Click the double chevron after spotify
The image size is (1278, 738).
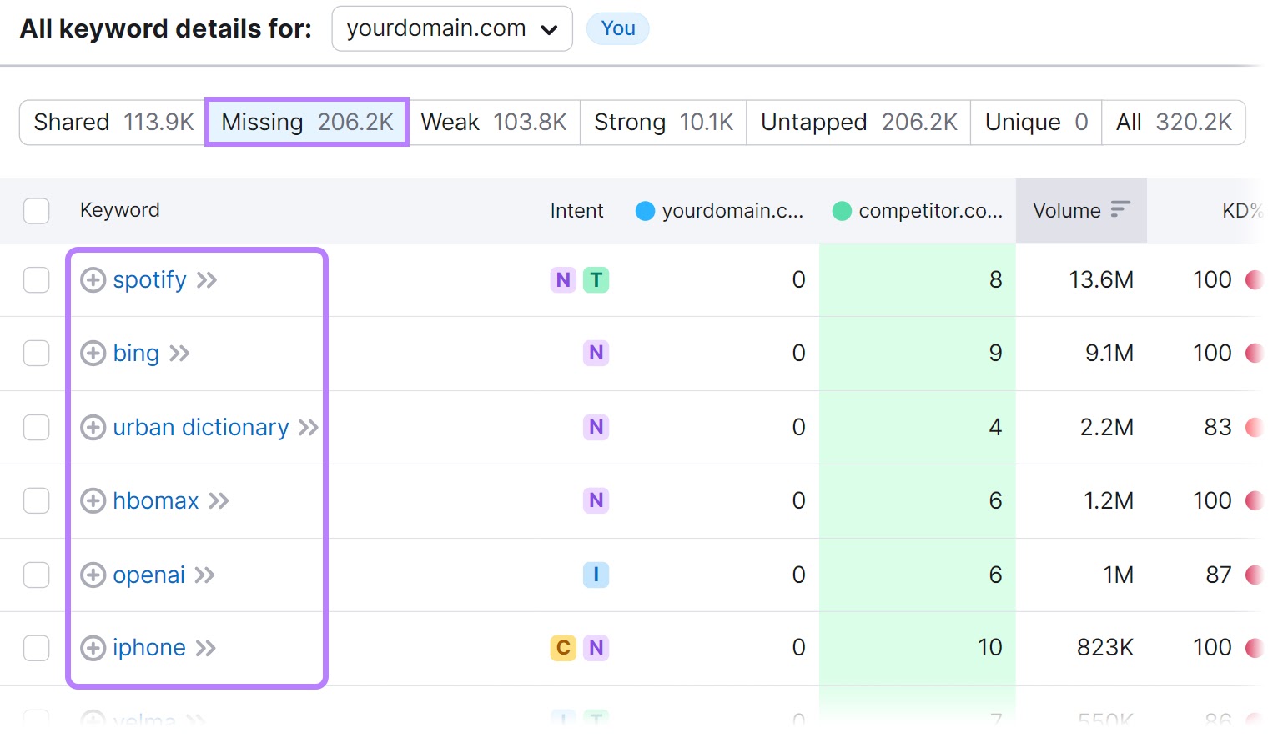[207, 280]
